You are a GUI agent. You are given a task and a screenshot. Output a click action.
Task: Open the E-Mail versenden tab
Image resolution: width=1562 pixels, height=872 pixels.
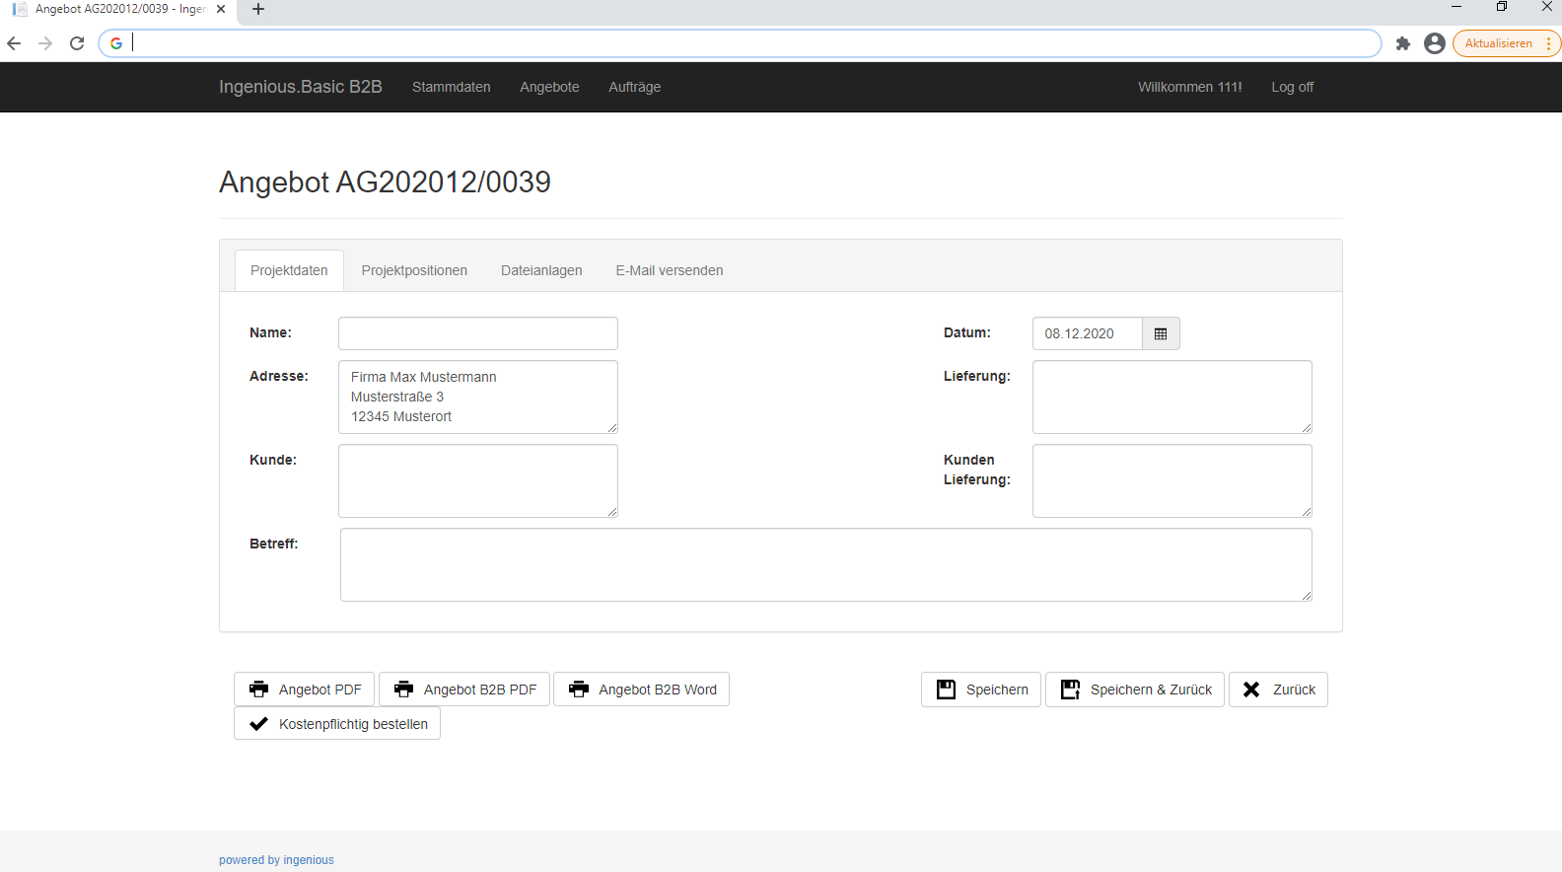tap(670, 270)
